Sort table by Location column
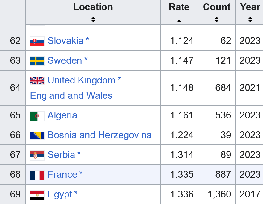Viewport: 263px width, 204px height. click(x=93, y=19)
